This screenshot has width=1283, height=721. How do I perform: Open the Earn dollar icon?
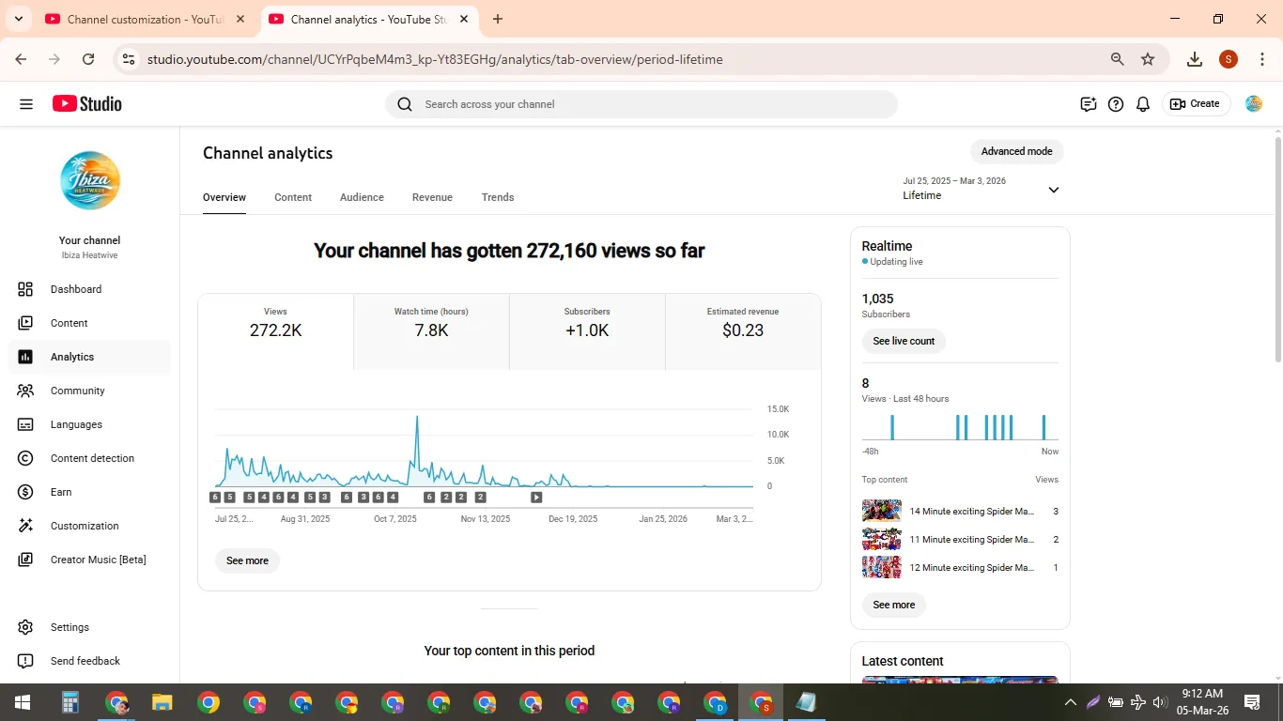pos(25,492)
